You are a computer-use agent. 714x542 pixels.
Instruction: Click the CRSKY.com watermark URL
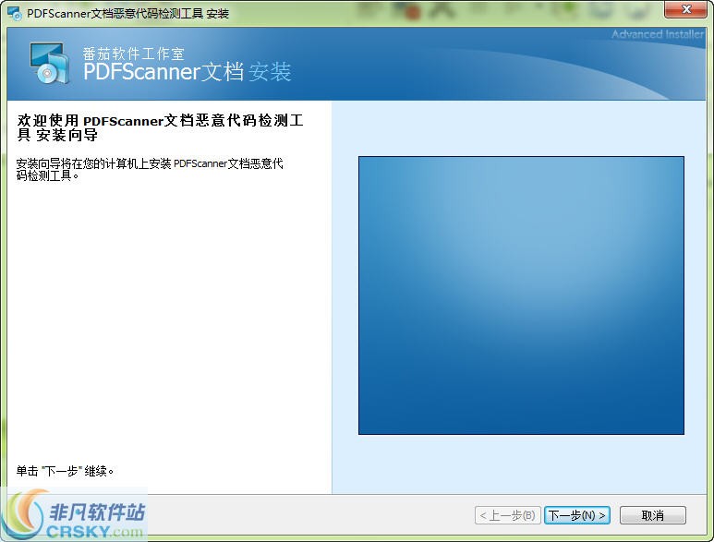pyautogui.click(x=100, y=532)
